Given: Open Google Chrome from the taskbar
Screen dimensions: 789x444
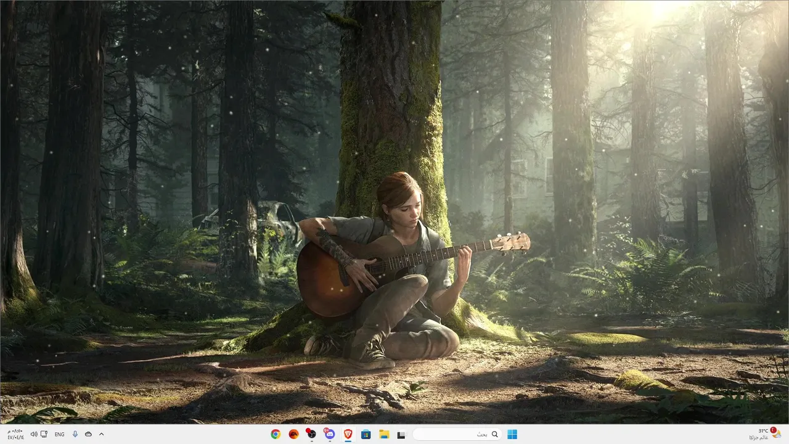Looking at the screenshot, I should [x=276, y=434].
